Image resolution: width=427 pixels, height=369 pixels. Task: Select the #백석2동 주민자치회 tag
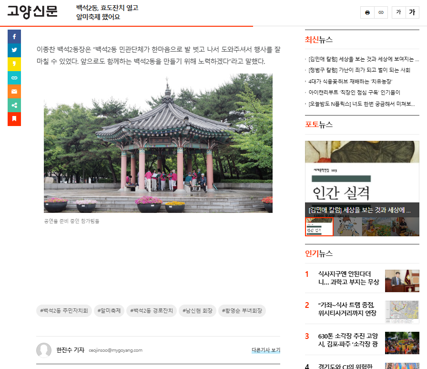pyautogui.click(x=64, y=311)
